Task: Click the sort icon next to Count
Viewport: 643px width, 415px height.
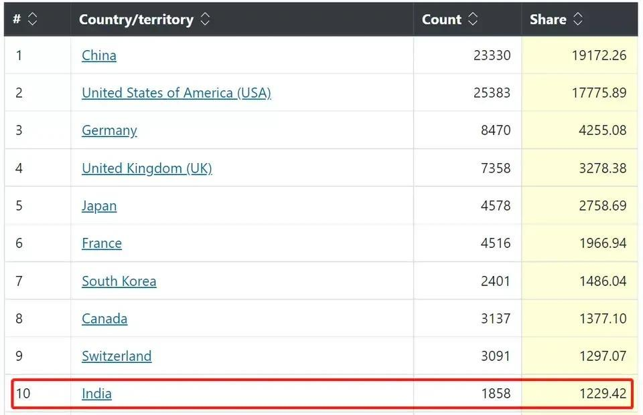Action: [473, 19]
